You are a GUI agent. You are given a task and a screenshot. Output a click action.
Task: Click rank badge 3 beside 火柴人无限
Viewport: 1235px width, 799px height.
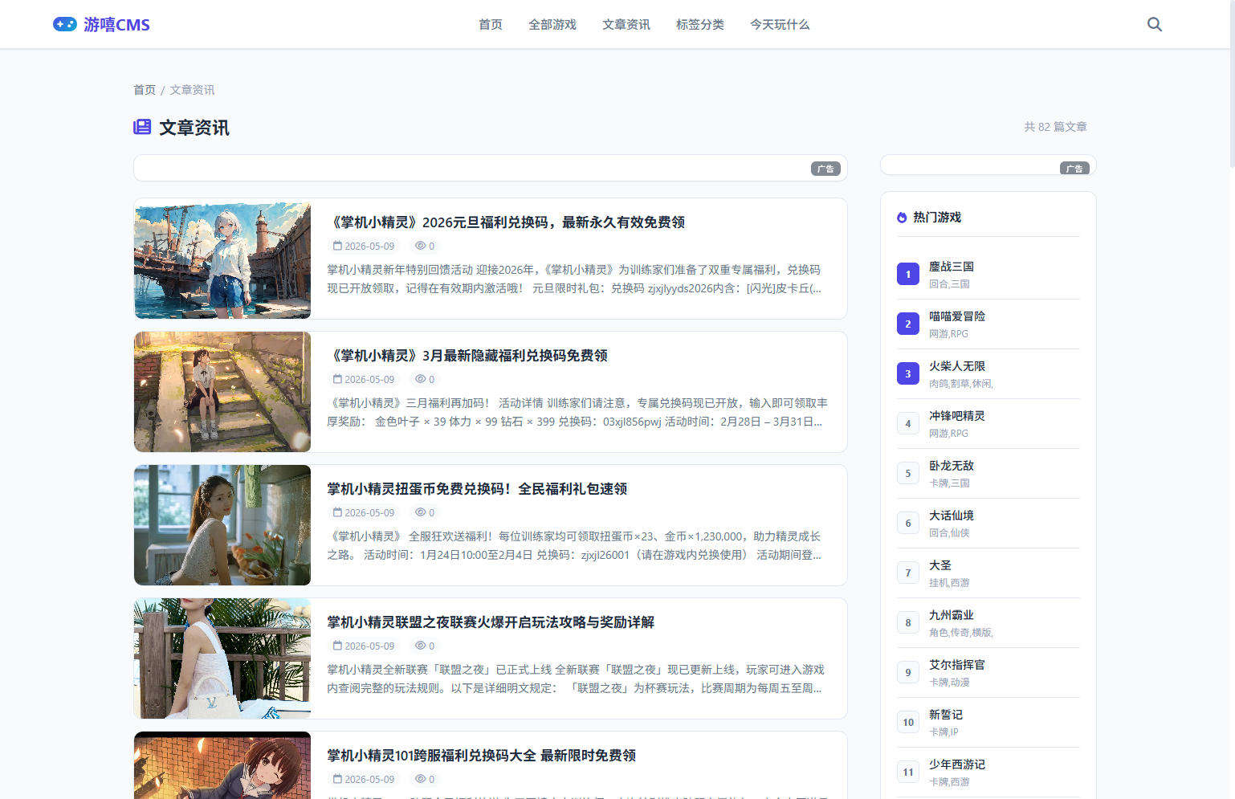[908, 373]
